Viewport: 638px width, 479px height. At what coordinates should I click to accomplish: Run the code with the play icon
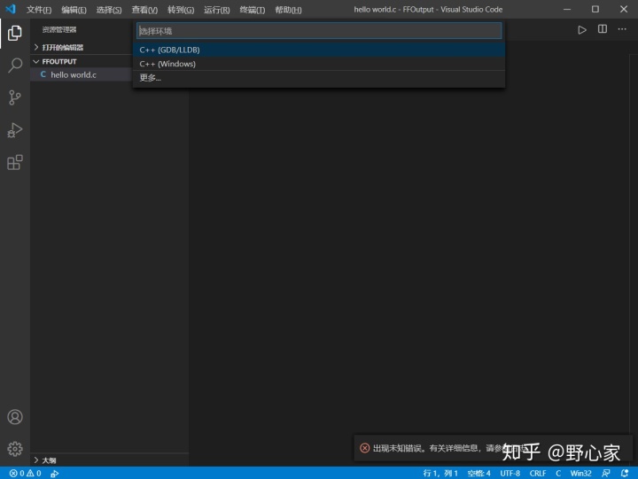pos(582,30)
